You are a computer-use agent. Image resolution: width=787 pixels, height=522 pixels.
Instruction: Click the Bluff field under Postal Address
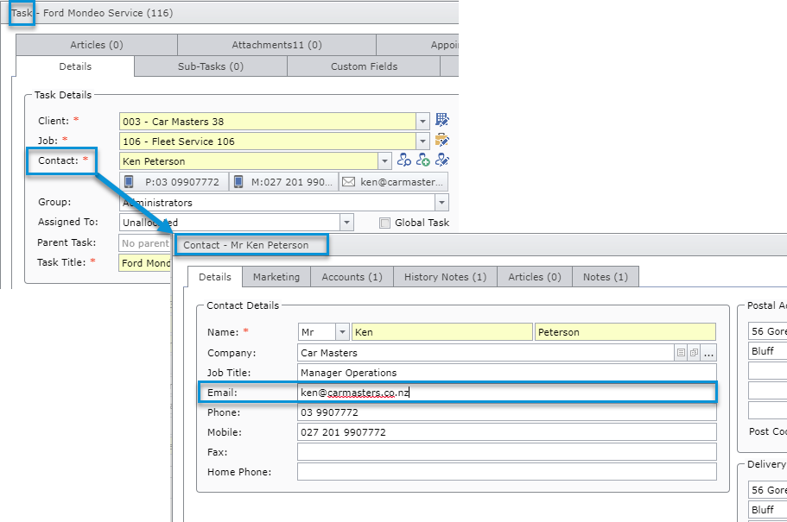767,351
